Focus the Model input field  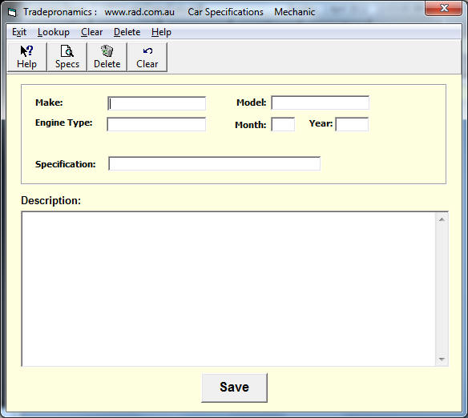(320, 102)
